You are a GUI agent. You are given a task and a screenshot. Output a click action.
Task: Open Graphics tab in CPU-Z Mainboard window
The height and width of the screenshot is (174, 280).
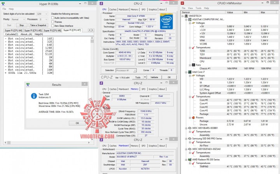tap(153, 146)
